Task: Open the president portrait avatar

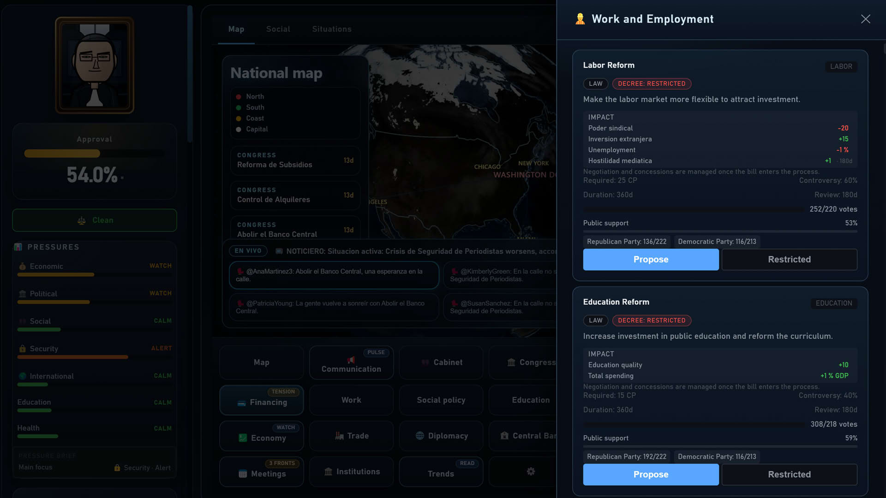Action: pyautogui.click(x=95, y=65)
